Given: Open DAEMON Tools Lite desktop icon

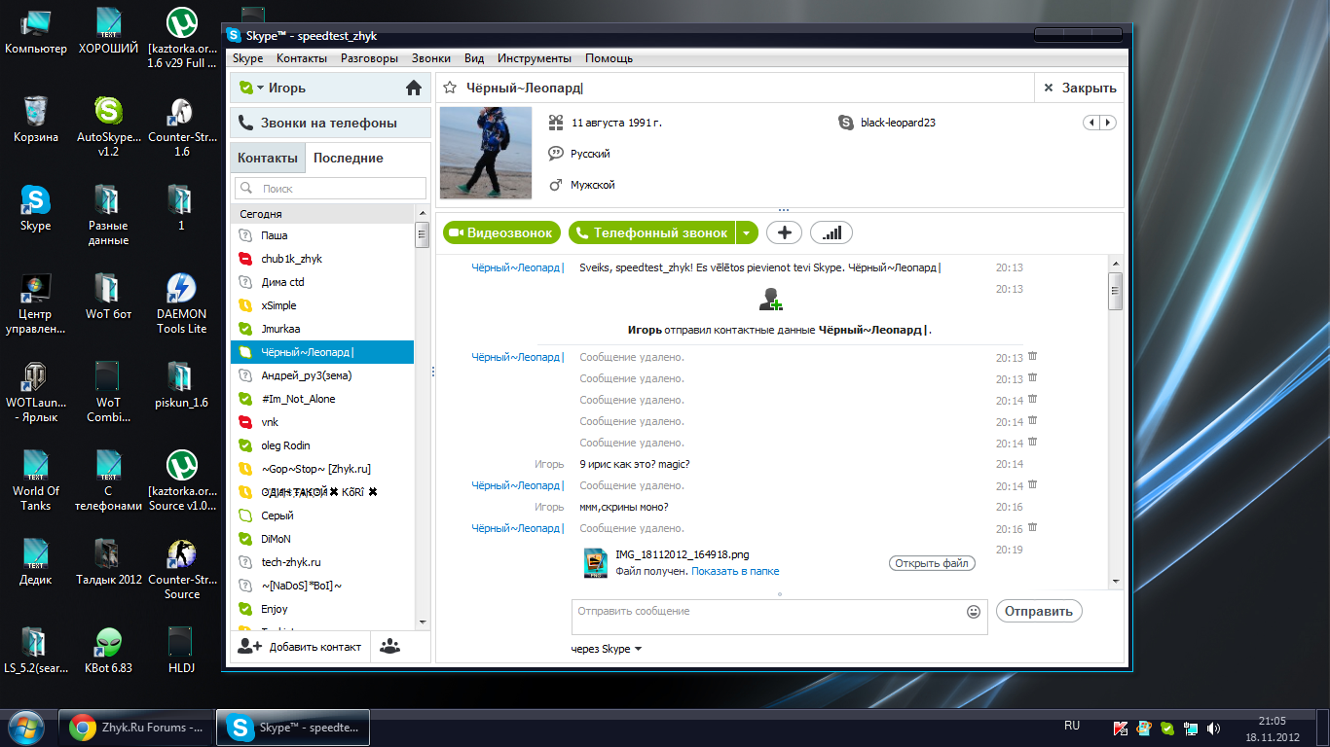Looking at the screenshot, I should click(181, 302).
